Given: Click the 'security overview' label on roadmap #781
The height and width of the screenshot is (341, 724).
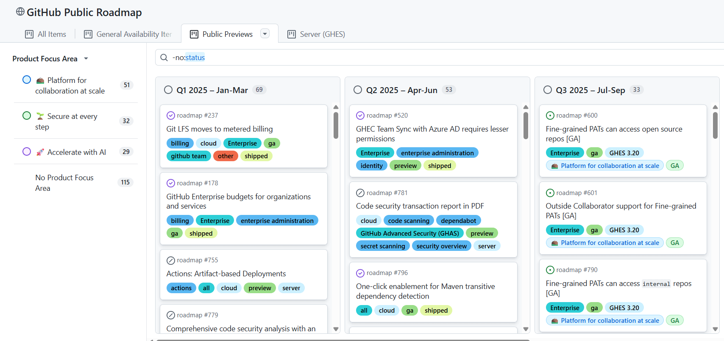Looking at the screenshot, I should (x=442, y=246).
